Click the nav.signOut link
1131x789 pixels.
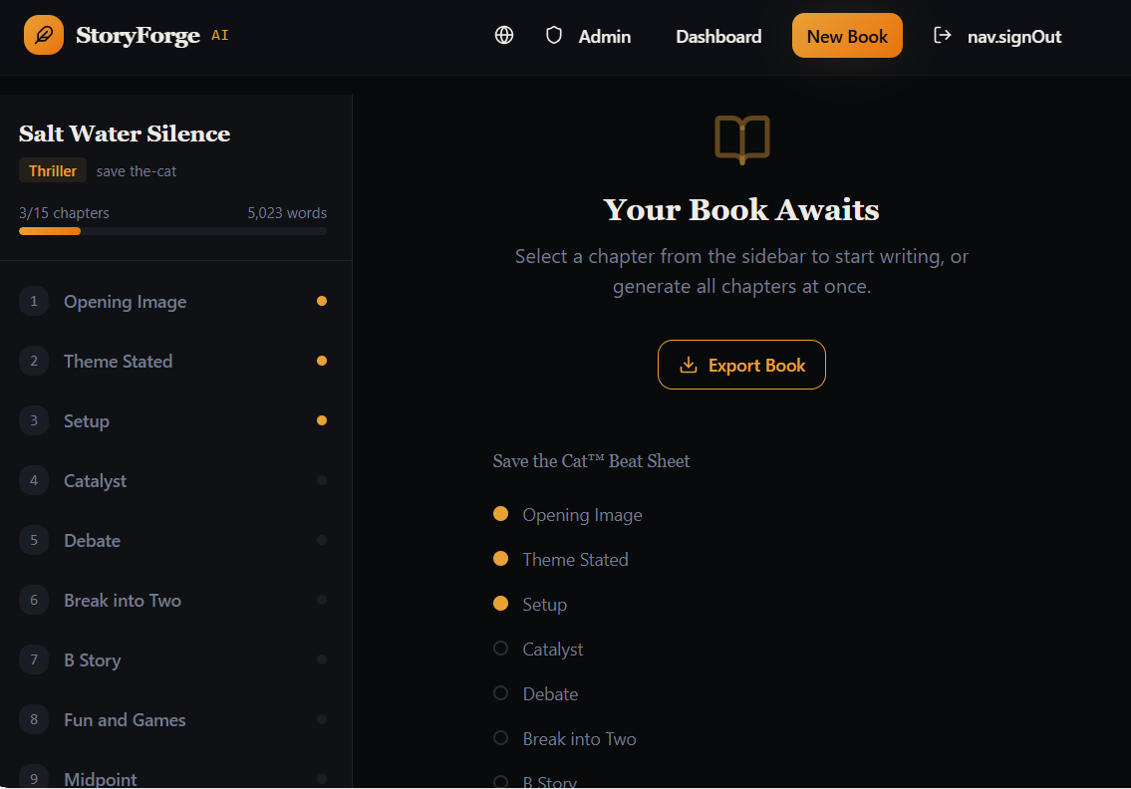pos(1013,37)
